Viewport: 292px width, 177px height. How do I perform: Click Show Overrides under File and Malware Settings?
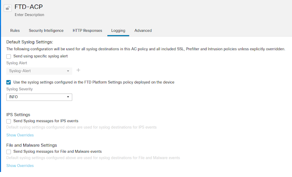pyautogui.click(x=20, y=166)
